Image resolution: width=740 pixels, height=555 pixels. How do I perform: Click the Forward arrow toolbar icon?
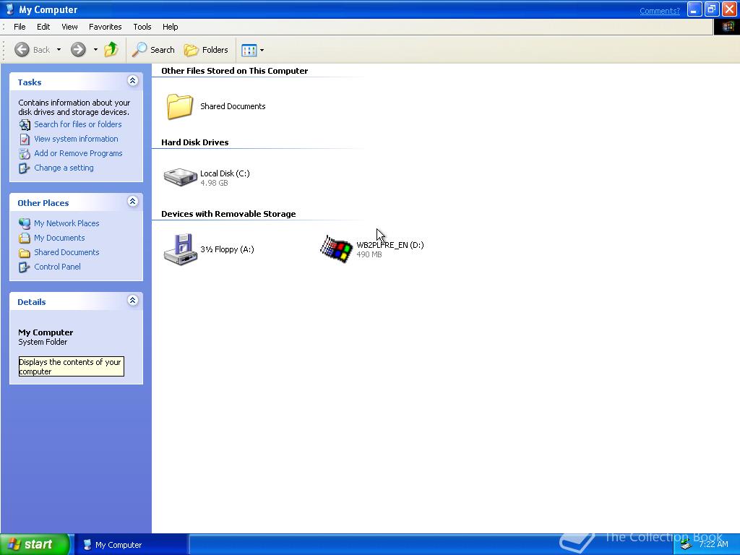(x=78, y=50)
